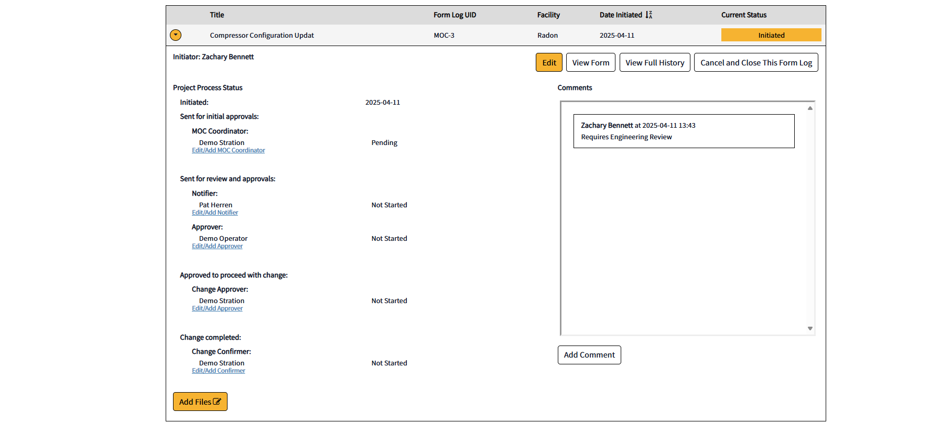The height and width of the screenshot is (423, 941).
Task: Click the Current Status column header
Action: click(743, 15)
